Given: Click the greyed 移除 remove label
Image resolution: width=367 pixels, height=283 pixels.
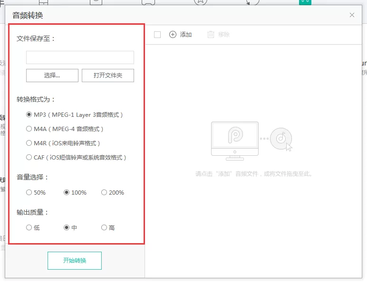Looking at the screenshot, I should point(224,35).
